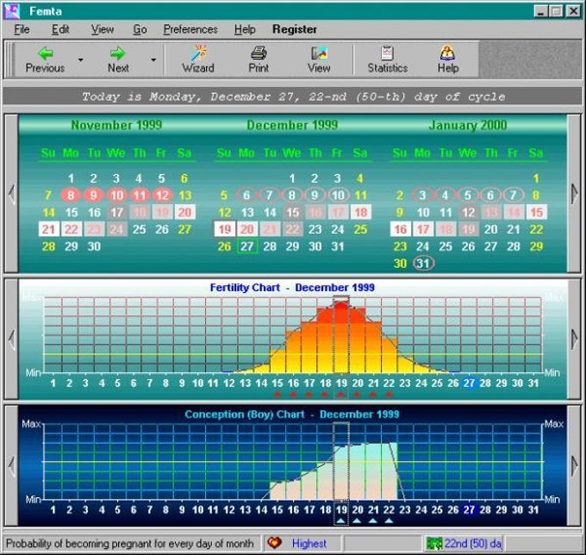Open the Help menu
The height and width of the screenshot is (555, 586).
coord(245,29)
